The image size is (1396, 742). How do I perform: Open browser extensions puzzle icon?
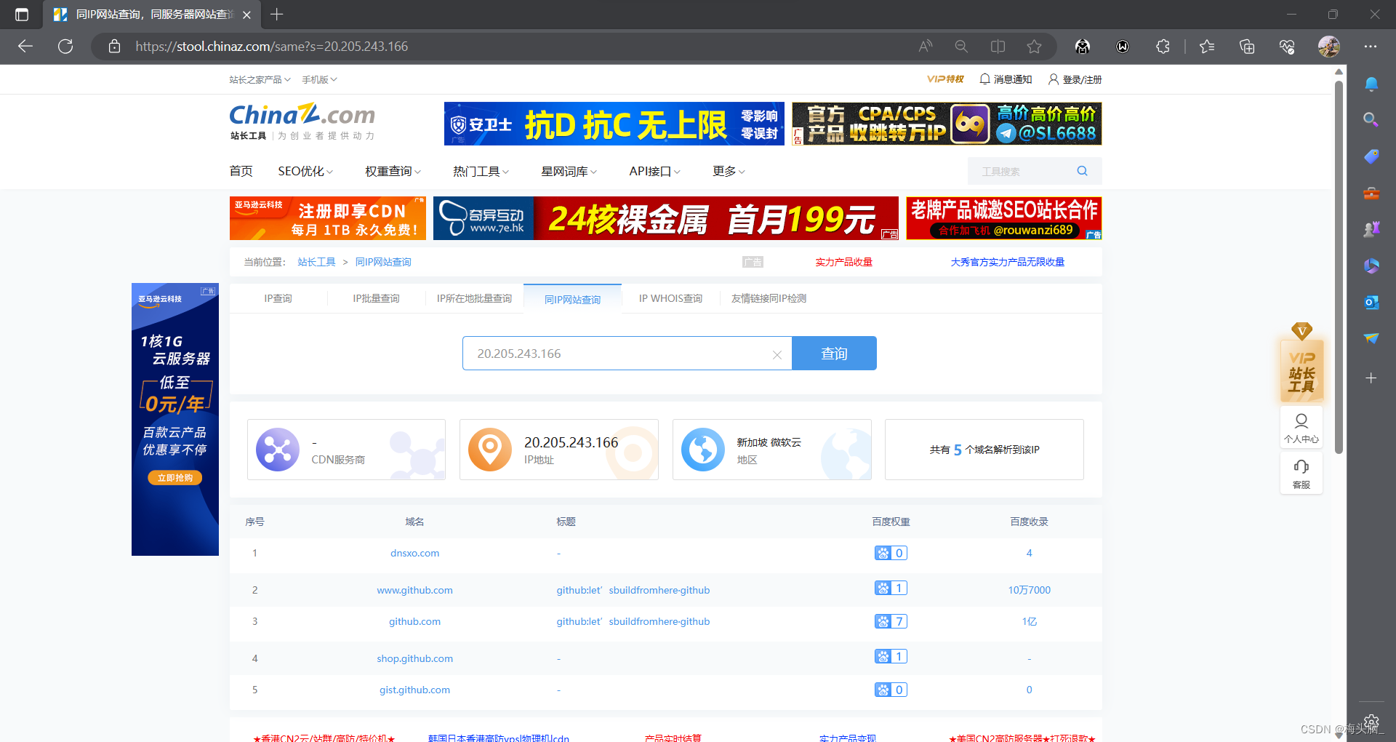(x=1163, y=47)
